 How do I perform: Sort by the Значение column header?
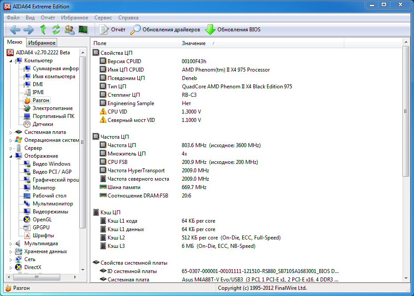193,43
